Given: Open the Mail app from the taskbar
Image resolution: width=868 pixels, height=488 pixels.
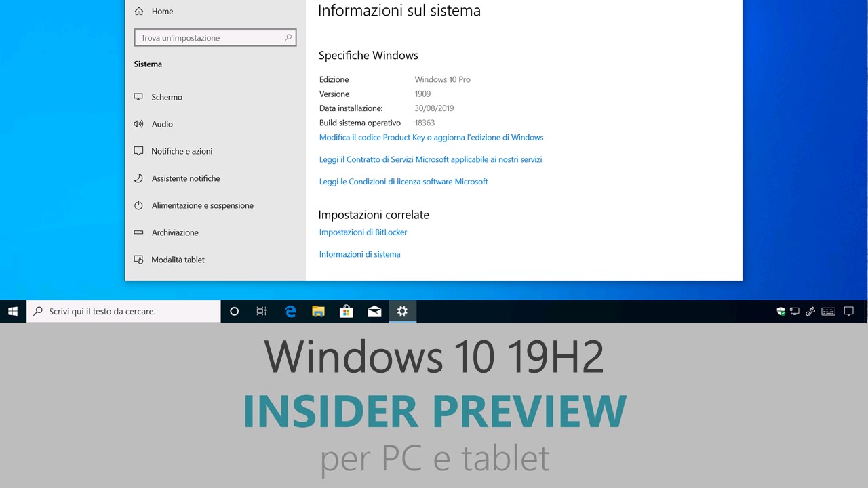Looking at the screenshot, I should click(x=374, y=311).
